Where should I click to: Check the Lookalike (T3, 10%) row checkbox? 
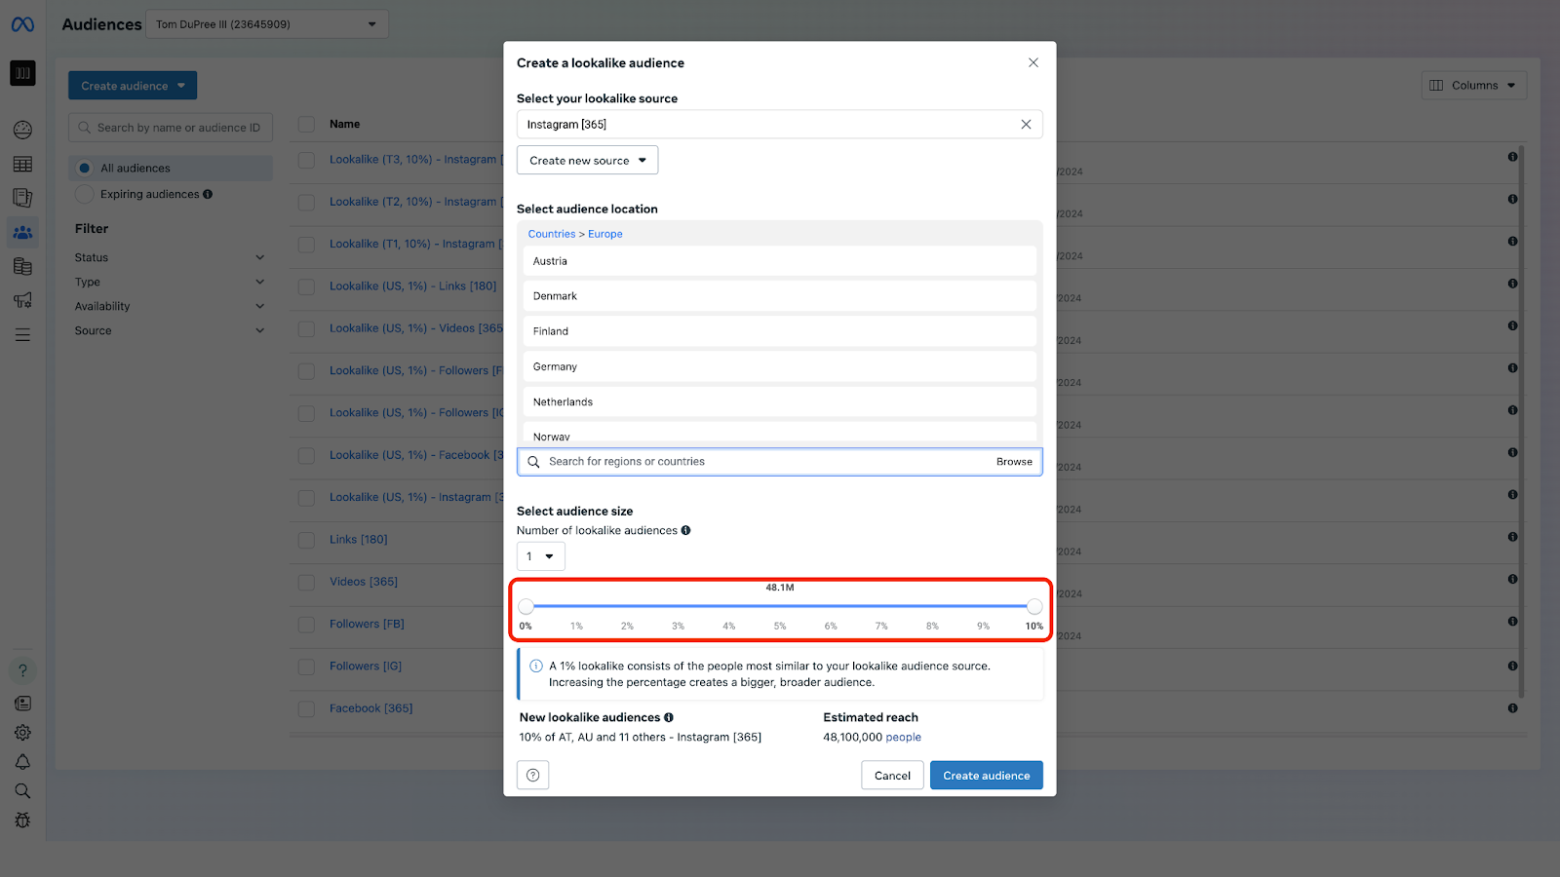click(306, 159)
